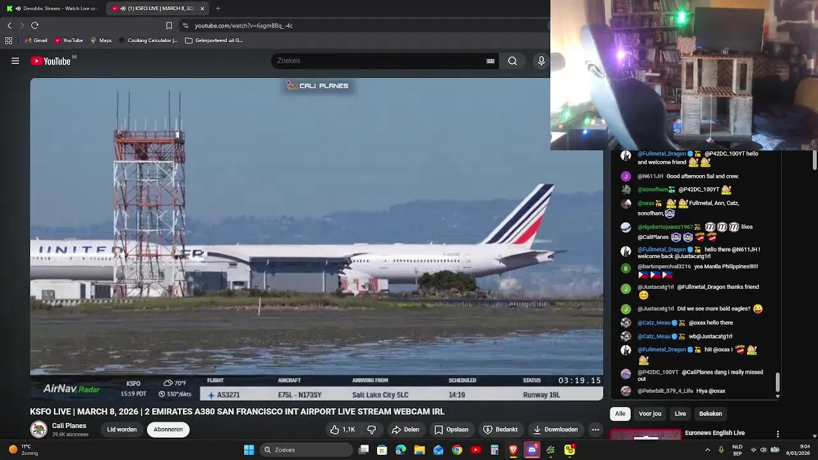This screenshot has width=818, height=460.
Task: Open Discord from the taskbar
Action: coord(532,450)
